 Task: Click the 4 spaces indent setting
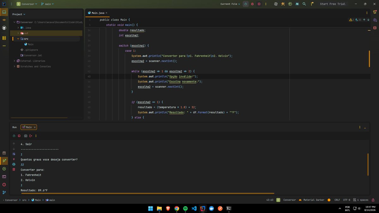coord(361,200)
